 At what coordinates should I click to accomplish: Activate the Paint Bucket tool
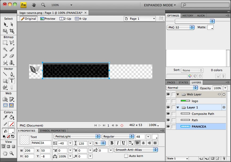click(12, 117)
